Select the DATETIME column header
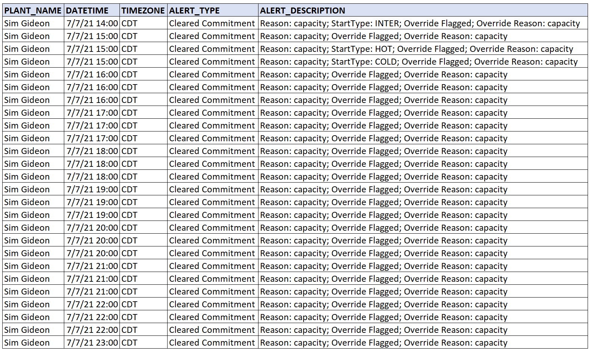The width and height of the screenshot is (591, 352). 87,11
